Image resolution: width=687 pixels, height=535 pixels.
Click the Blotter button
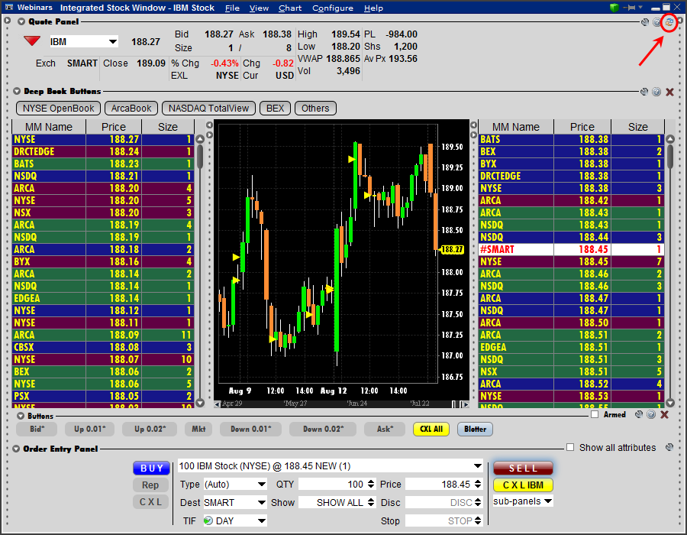[x=475, y=429]
